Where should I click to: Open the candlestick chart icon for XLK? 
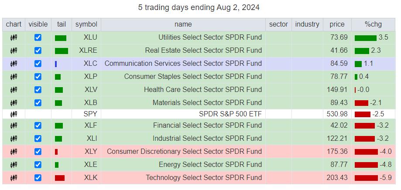[x=14, y=177]
